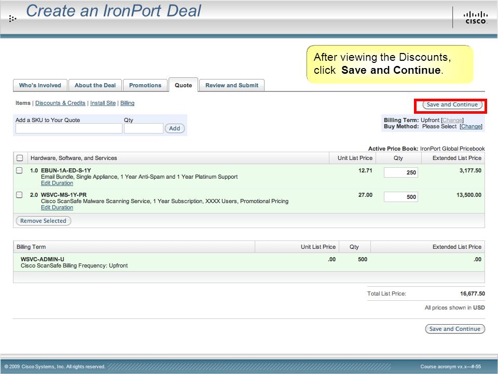Click Change next to Buy Method

pos(471,126)
